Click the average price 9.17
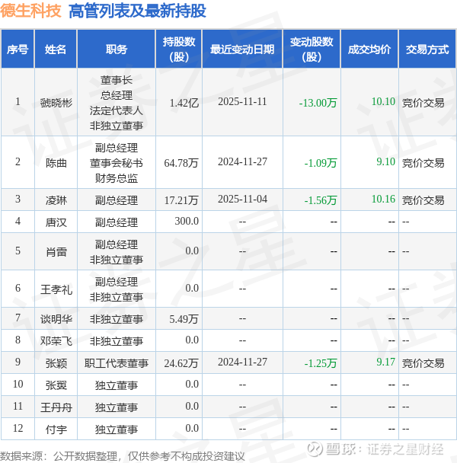Image resolution: width=457 pixels, height=463 pixels. pyautogui.click(x=386, y=362)
